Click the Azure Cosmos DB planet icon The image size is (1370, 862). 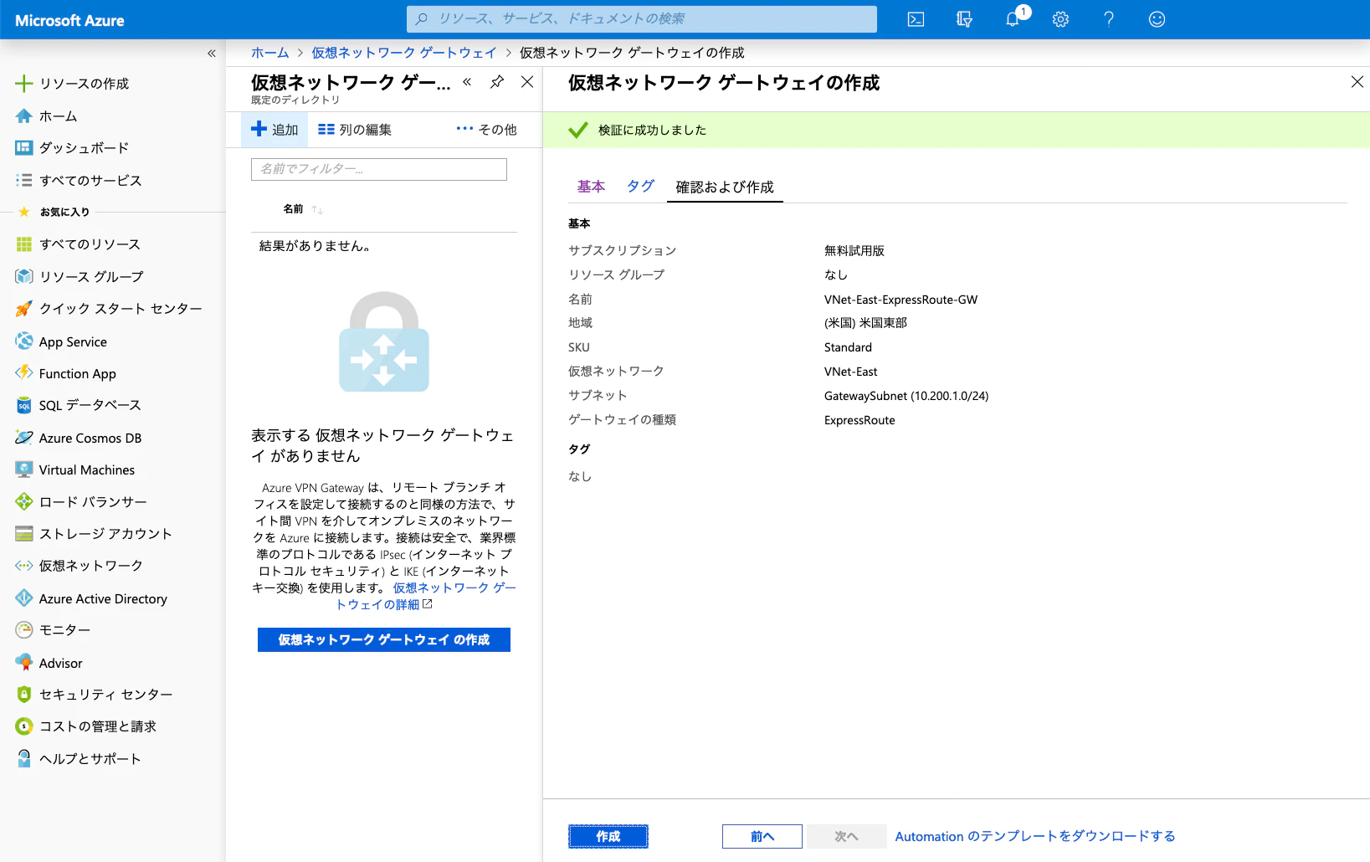[24, 438]
